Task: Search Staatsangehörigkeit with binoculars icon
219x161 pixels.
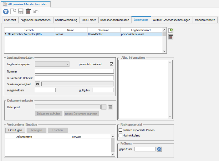Action: 38,84
